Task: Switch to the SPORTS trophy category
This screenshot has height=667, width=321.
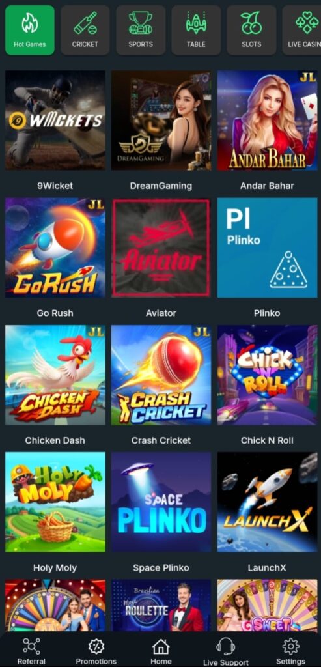Action: point(140,30)
